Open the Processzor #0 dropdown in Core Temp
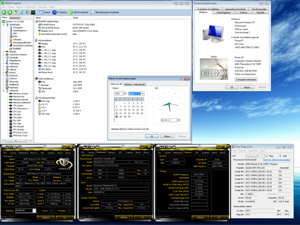Viewport: 300px width, 225px height. point(262,156)
